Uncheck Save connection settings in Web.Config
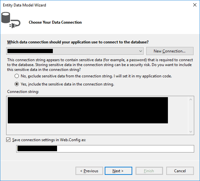Image resolution: width=200 pixels, height=181 pixels. (8, 140)
